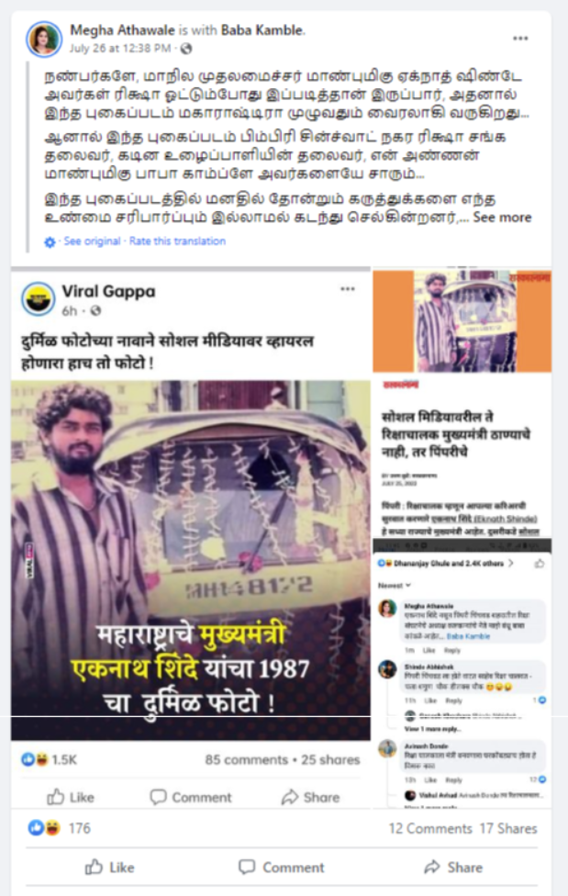Open post options three-dot menu

[x=520, y=39]
